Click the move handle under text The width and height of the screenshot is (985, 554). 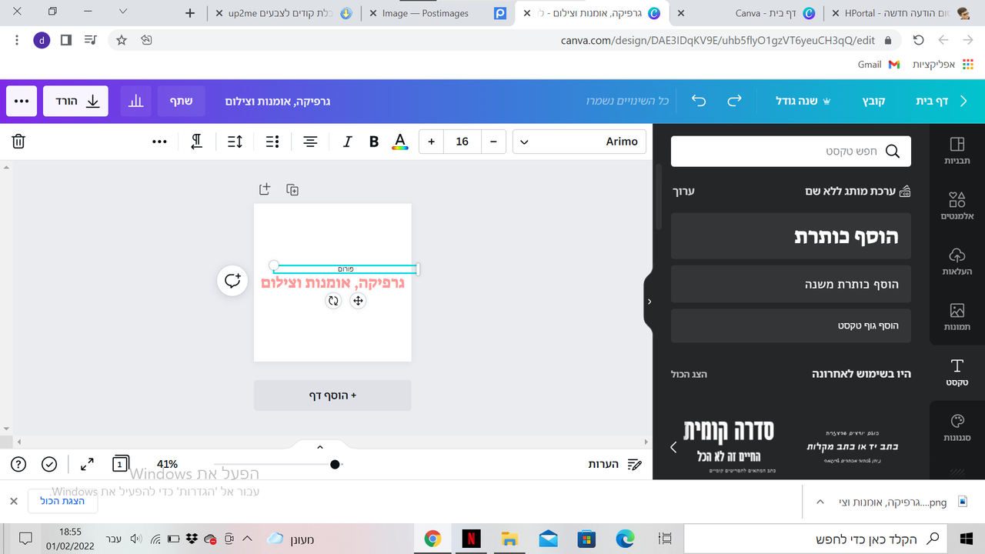pyautogui.click(x=358, y=301)
